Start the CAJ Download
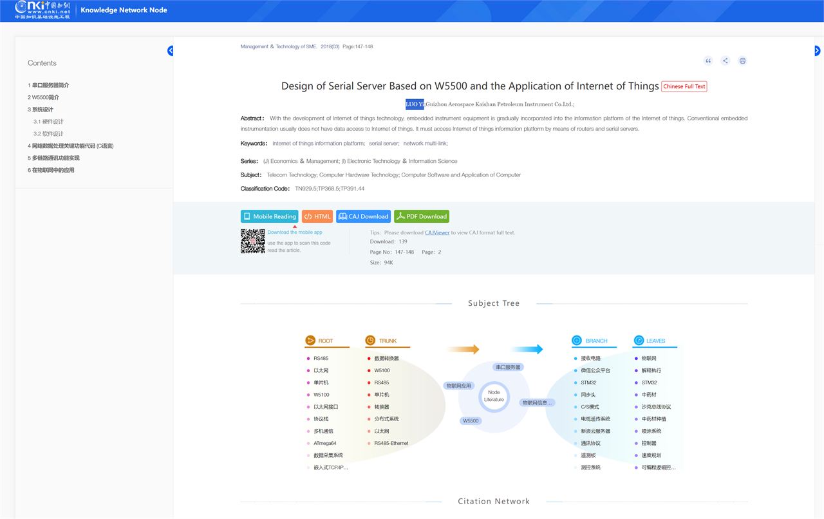Screen dimensions: 824x519 point(363,216)
